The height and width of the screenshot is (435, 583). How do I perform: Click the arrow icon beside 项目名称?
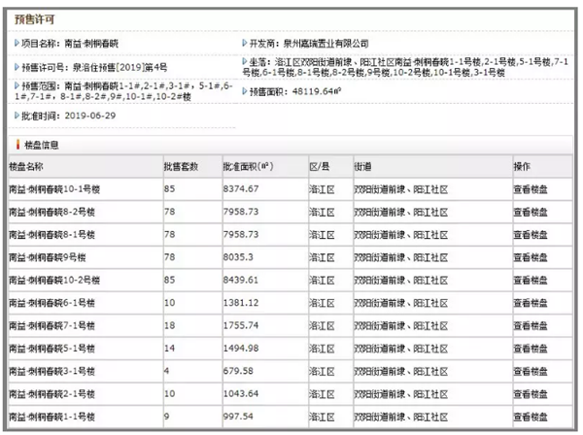(x=17, y=43)
